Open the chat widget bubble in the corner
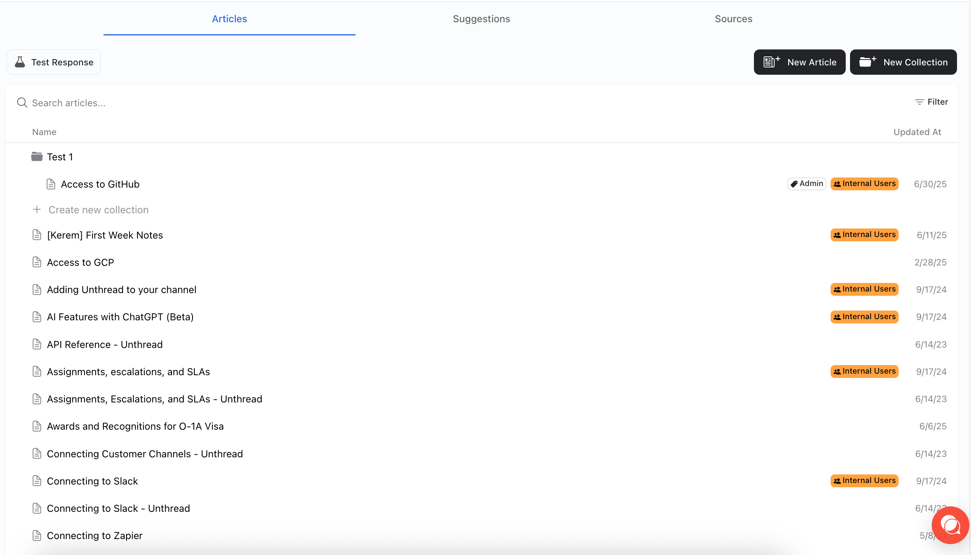The height and width of the screenshot is (555, 971). coord(950,525)
